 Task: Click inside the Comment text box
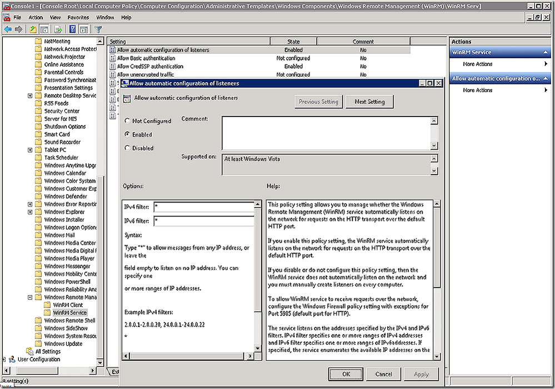pos(326,133)
